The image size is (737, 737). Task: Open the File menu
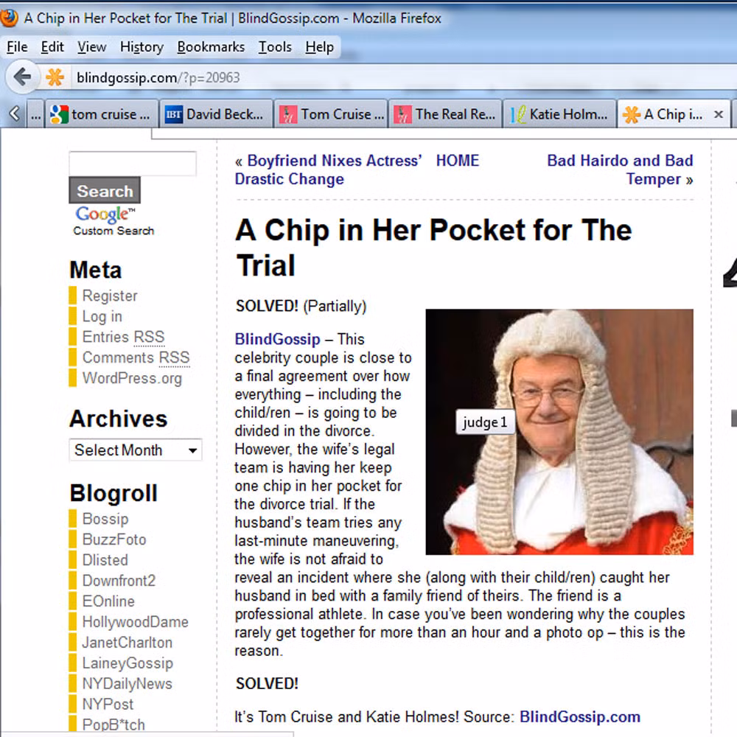click(x=17, y=47)
